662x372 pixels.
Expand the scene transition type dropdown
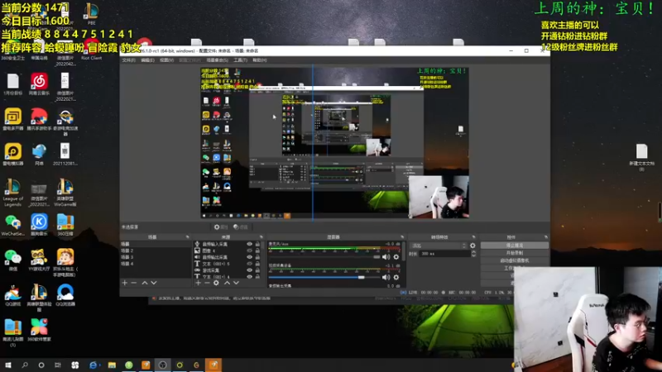[x=439, y=246]
